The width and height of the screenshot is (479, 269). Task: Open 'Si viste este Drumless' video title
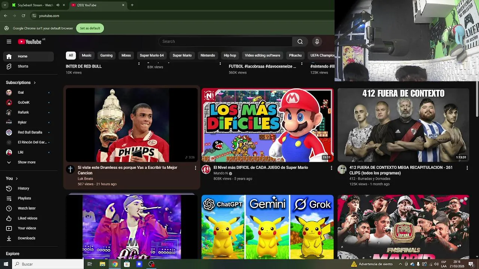[127, 170]
